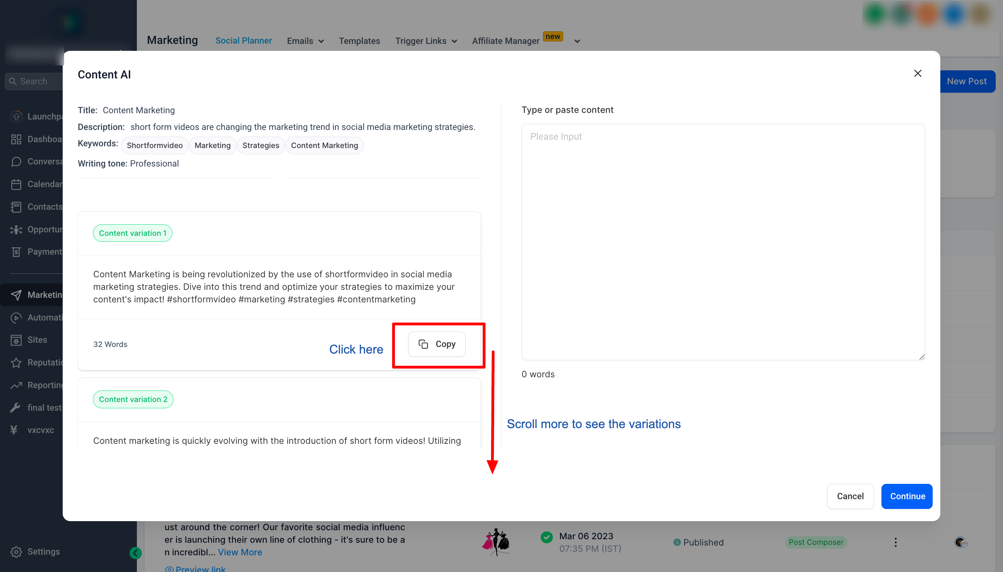Select the Sites sidebar icon

[16, 340]
